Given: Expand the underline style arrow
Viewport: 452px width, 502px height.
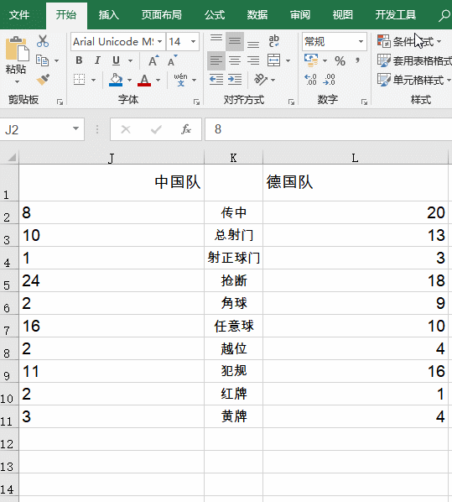Looking at the screenshot, I should coord(130,60).
